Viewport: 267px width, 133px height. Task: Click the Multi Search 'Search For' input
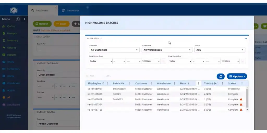pos(58,48)
